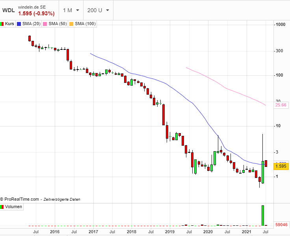Viewport: 290px width, 236px height.
Task: Click the orange SMA (100) color square
Action: (71, 24)
